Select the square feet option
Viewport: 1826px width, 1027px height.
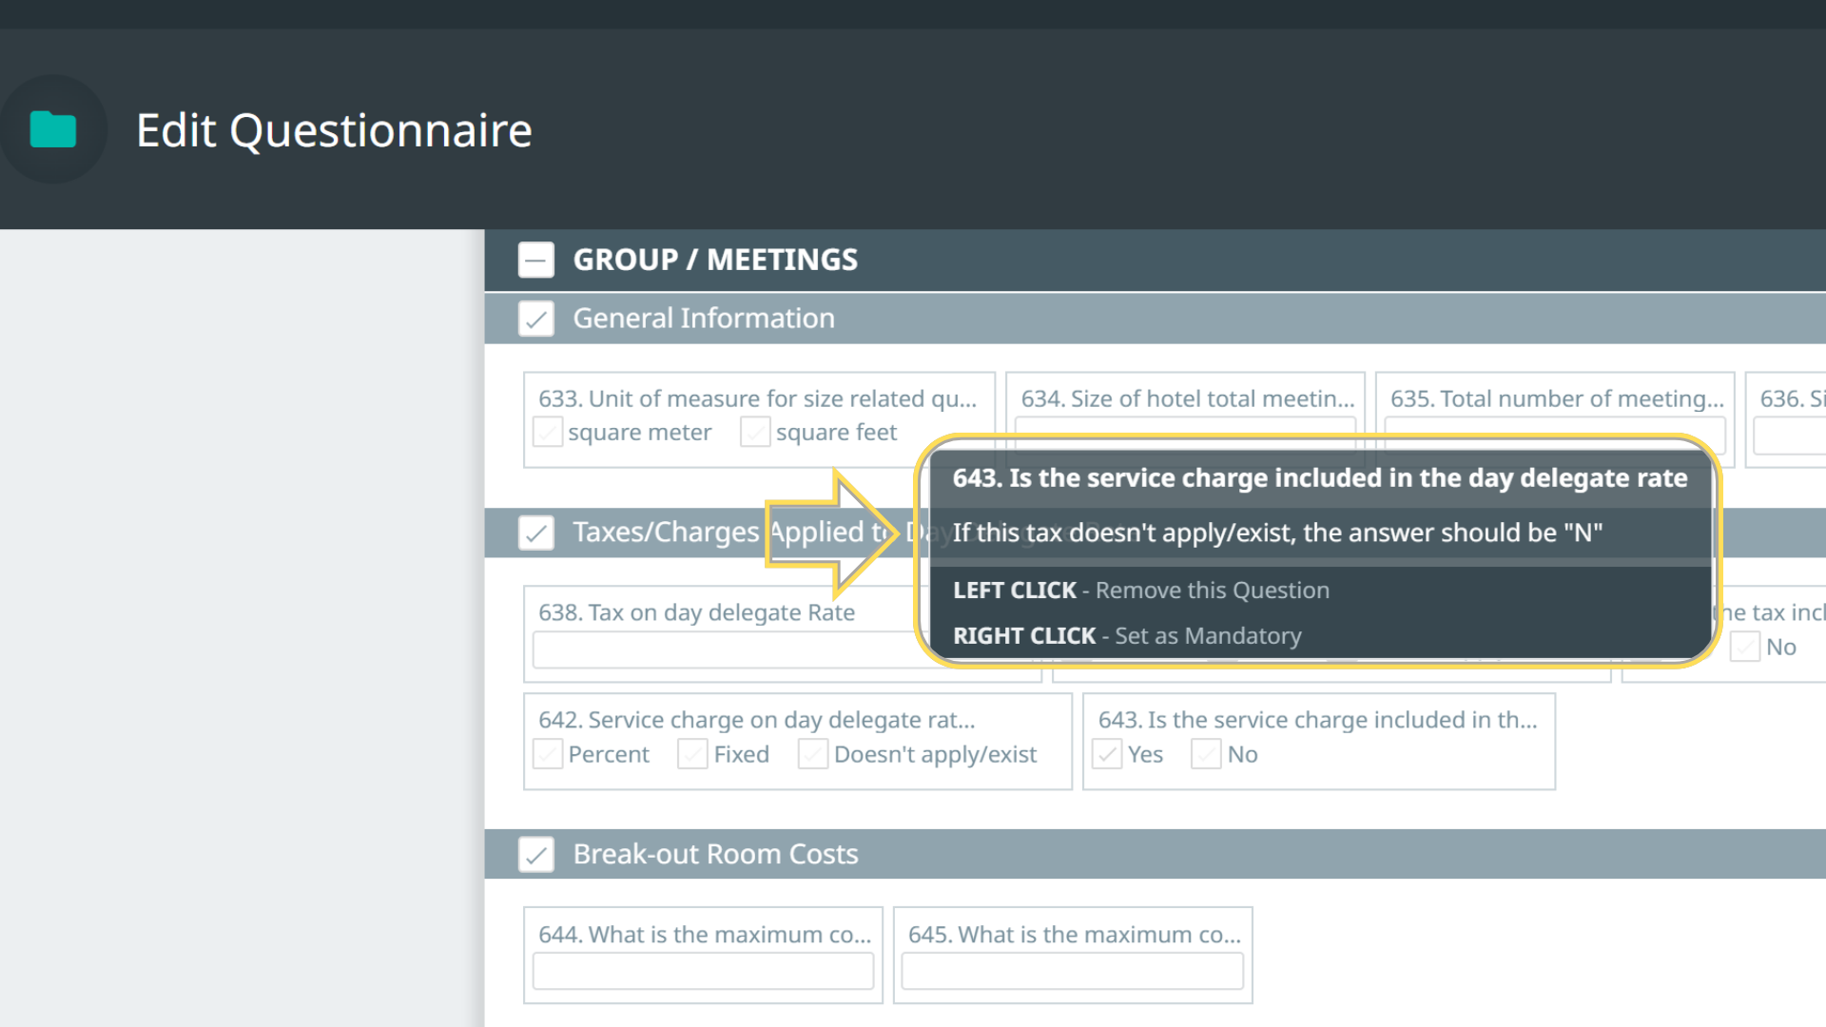[x=755, y=433]
